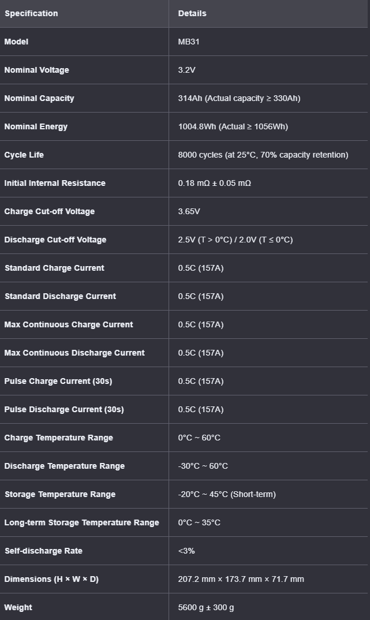Select the -20°C ~ 45°C (Short-term) value
This screenshot has width=370, height=620.
[x=227, y=494]
